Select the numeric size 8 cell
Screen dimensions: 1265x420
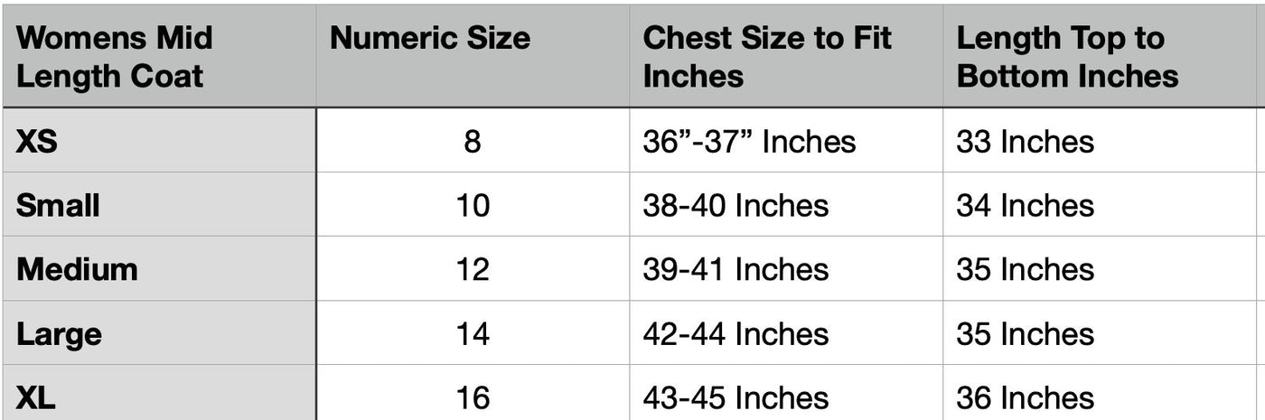tap(473, 141)
